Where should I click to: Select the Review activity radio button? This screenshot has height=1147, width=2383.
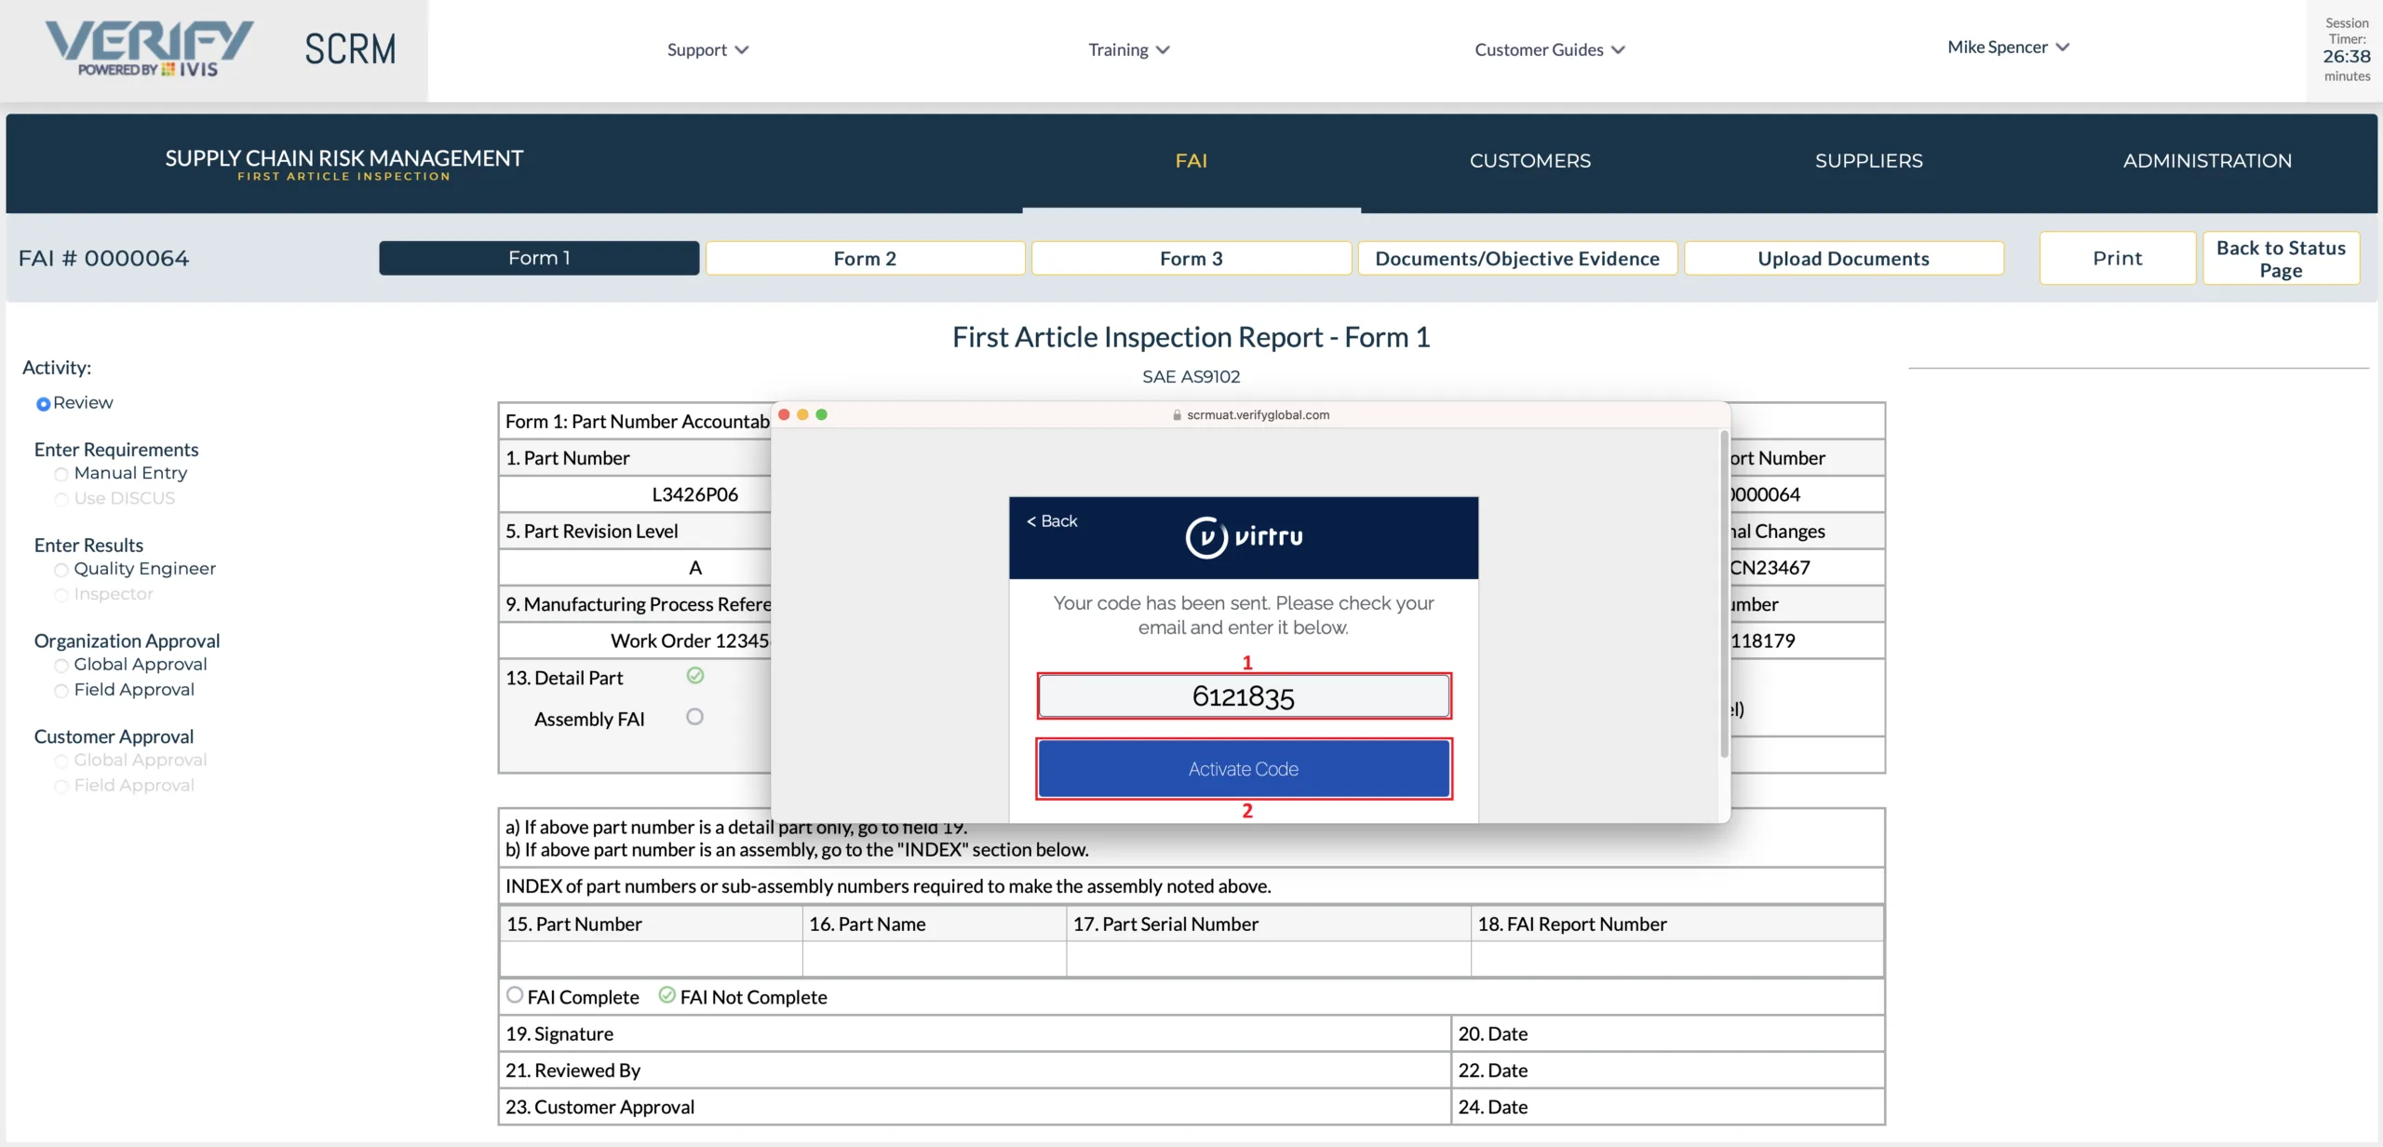click(43, 404)
